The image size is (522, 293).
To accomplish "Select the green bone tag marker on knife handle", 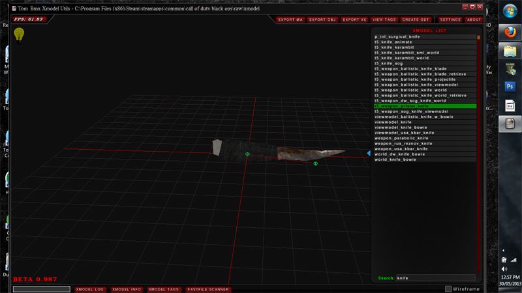I will (247, 154).
